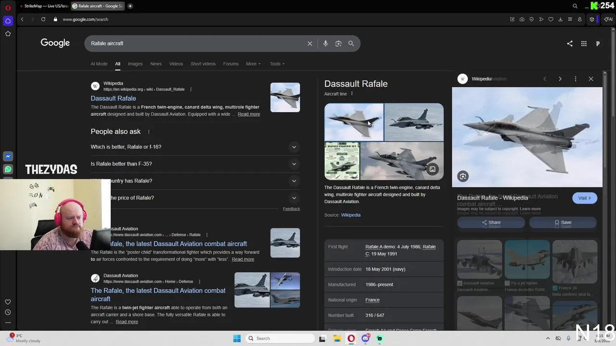The image size is (616, 346).
Task: Go back to the previous page
Action: pyautogui.click(x=22, y=19)
